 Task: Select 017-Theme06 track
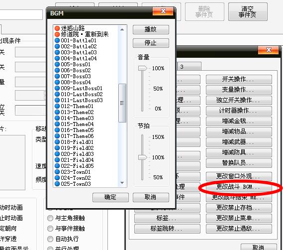click(x=74, y=136)
